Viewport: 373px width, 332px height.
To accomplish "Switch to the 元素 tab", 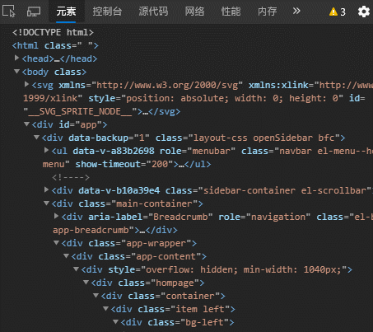I will (66, 12).
